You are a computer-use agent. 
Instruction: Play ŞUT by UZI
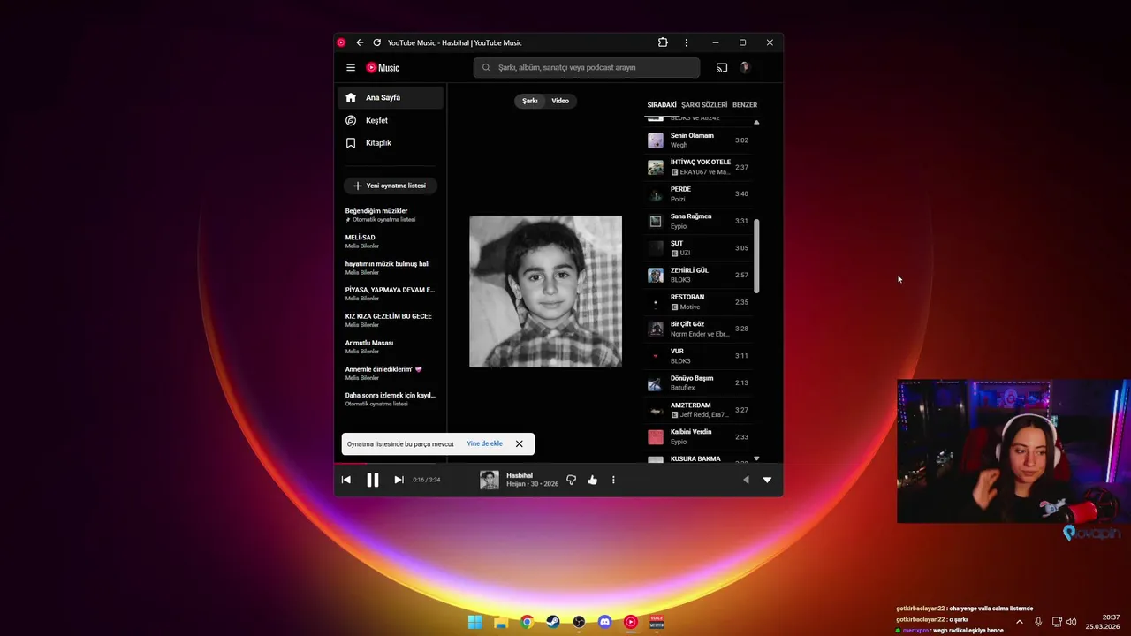(698, 247)
